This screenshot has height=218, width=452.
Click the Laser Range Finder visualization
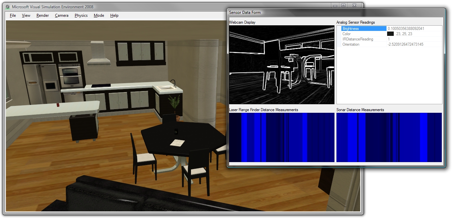[x=281, y=137]
